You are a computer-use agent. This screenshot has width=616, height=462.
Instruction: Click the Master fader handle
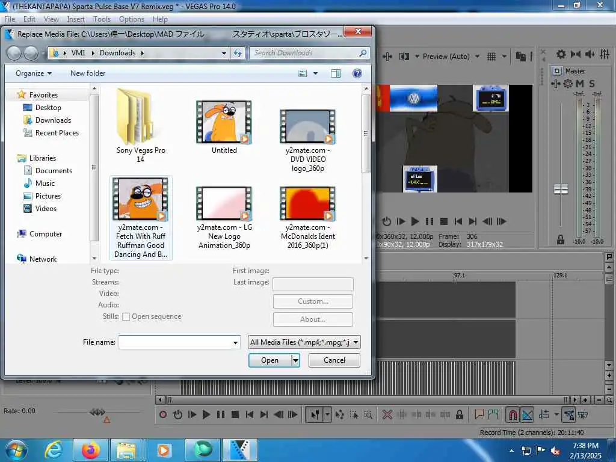561,189
